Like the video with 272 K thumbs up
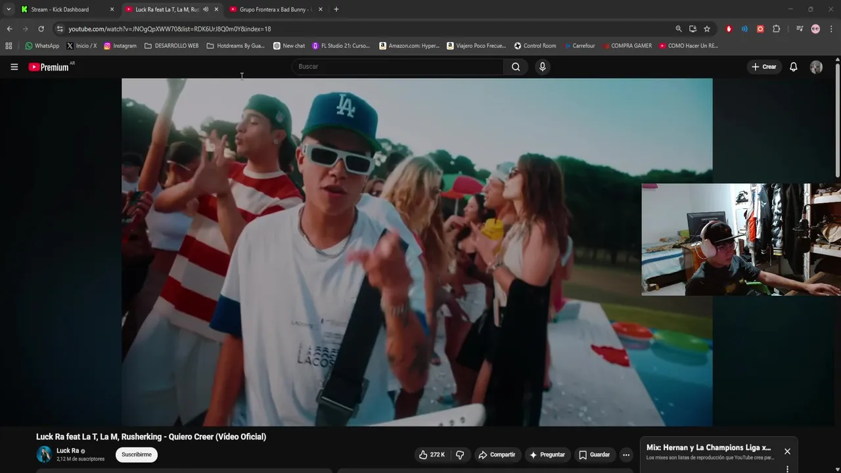Screen dimensions: 841x473 pyautogui.click(x=432, y=455)
